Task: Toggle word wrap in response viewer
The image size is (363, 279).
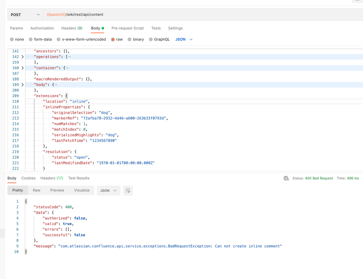Action: click(x=128, y=190)
